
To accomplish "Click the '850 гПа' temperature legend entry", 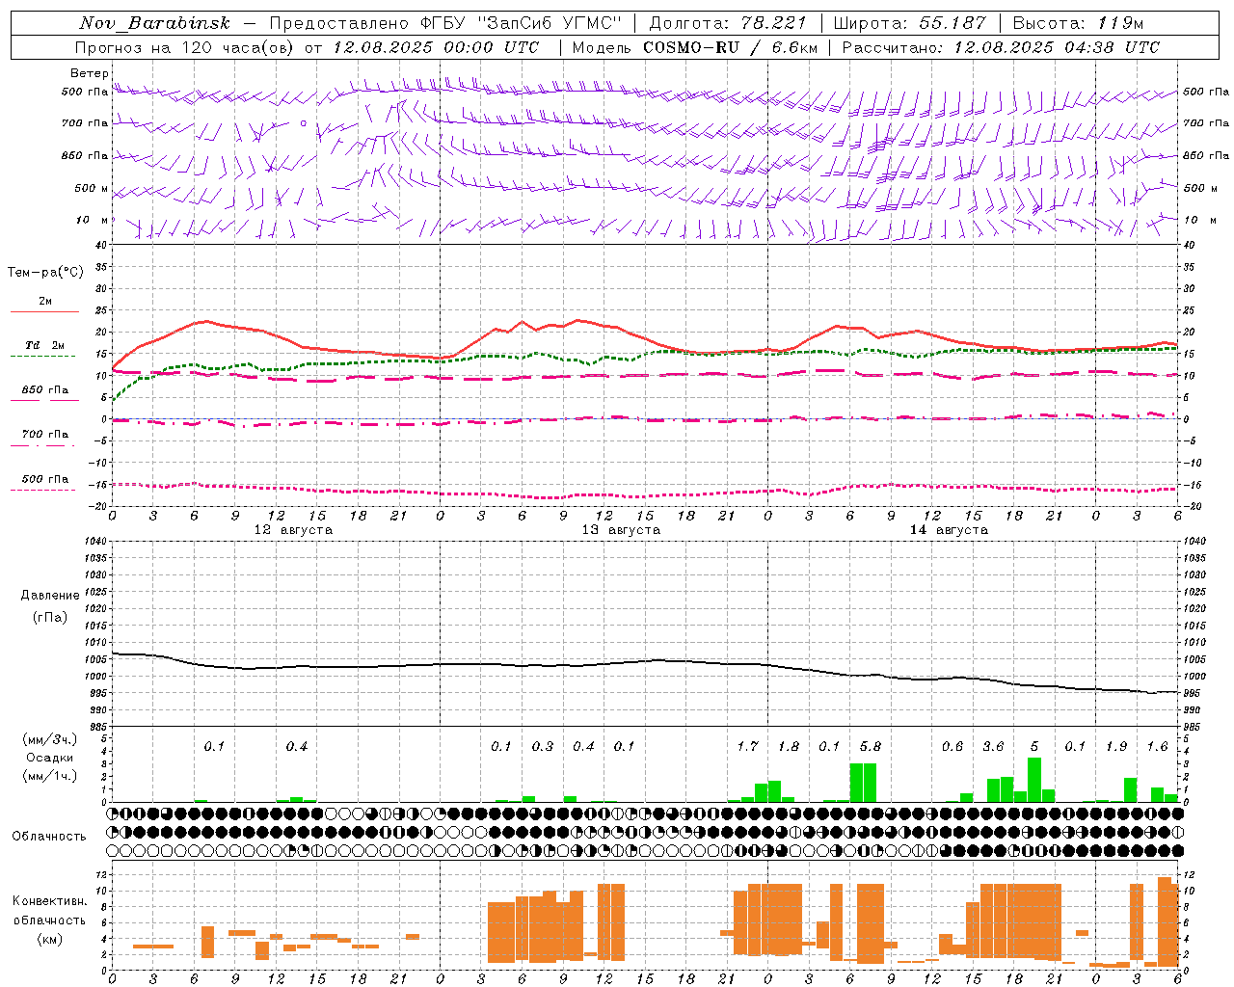I will point(45,390).
